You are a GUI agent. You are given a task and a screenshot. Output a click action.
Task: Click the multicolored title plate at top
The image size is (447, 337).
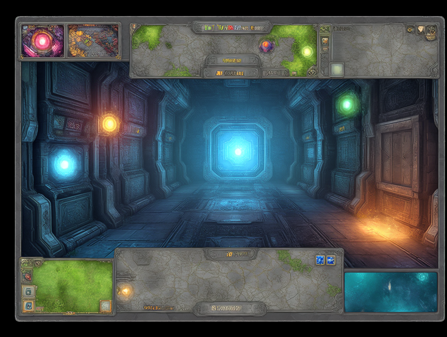[231, 28]
